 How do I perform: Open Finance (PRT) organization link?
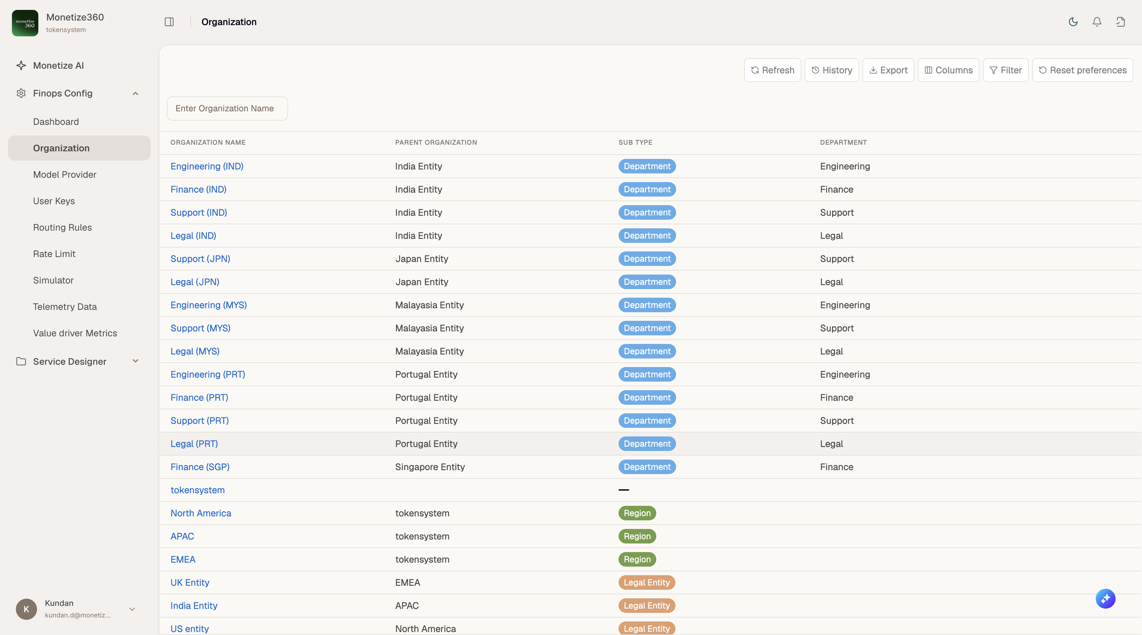[x=200, y=397]
